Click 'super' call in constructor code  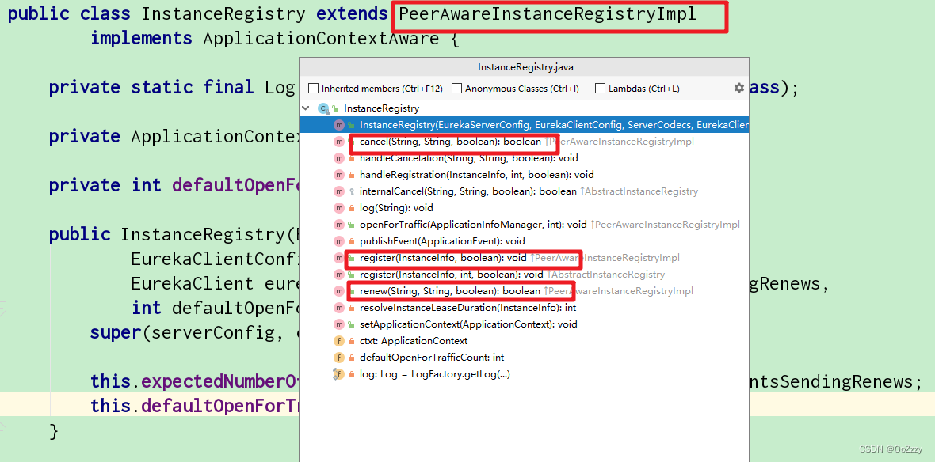click(115, 333)
